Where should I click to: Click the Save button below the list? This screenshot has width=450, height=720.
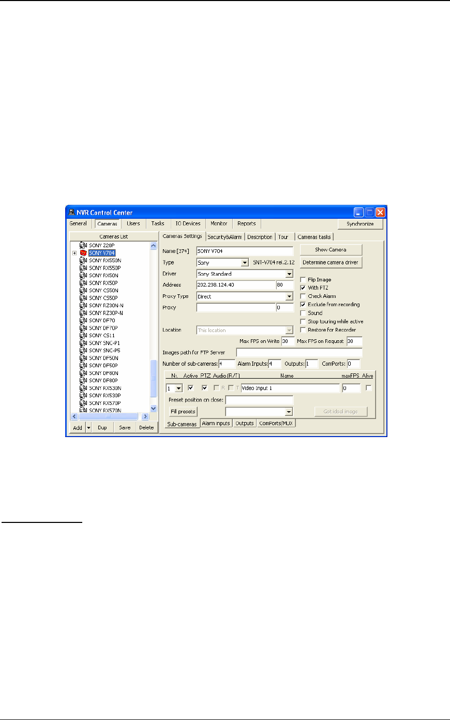pos(125,427)
